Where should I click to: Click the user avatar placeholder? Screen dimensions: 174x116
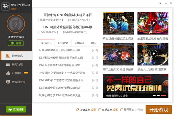[x=16, y=24]
